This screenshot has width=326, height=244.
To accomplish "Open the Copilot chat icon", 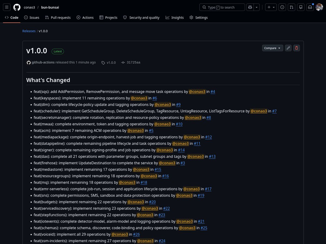I will (250, 7).
